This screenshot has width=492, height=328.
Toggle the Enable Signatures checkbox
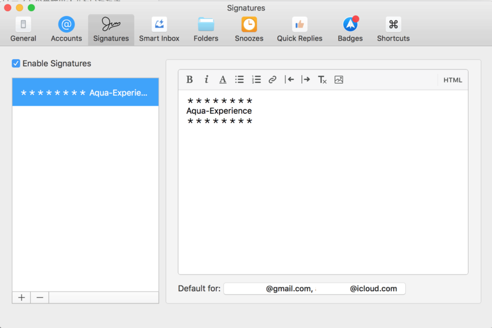tap(16, 63)
